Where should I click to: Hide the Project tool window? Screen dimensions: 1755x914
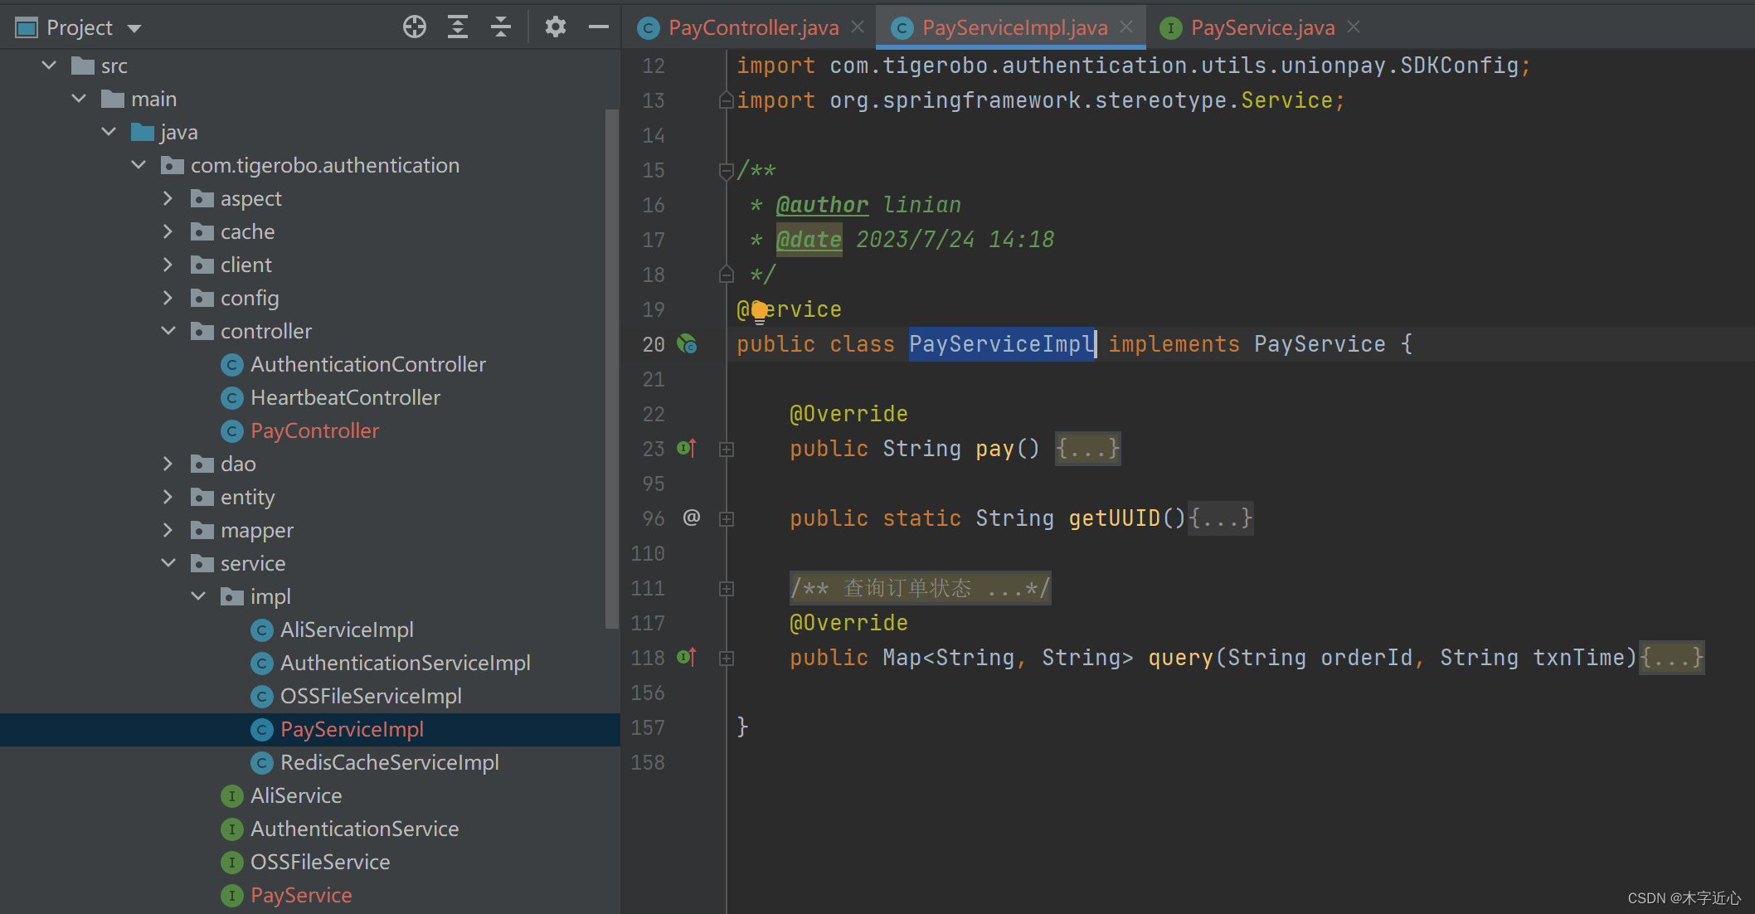[x=599, y=27]
